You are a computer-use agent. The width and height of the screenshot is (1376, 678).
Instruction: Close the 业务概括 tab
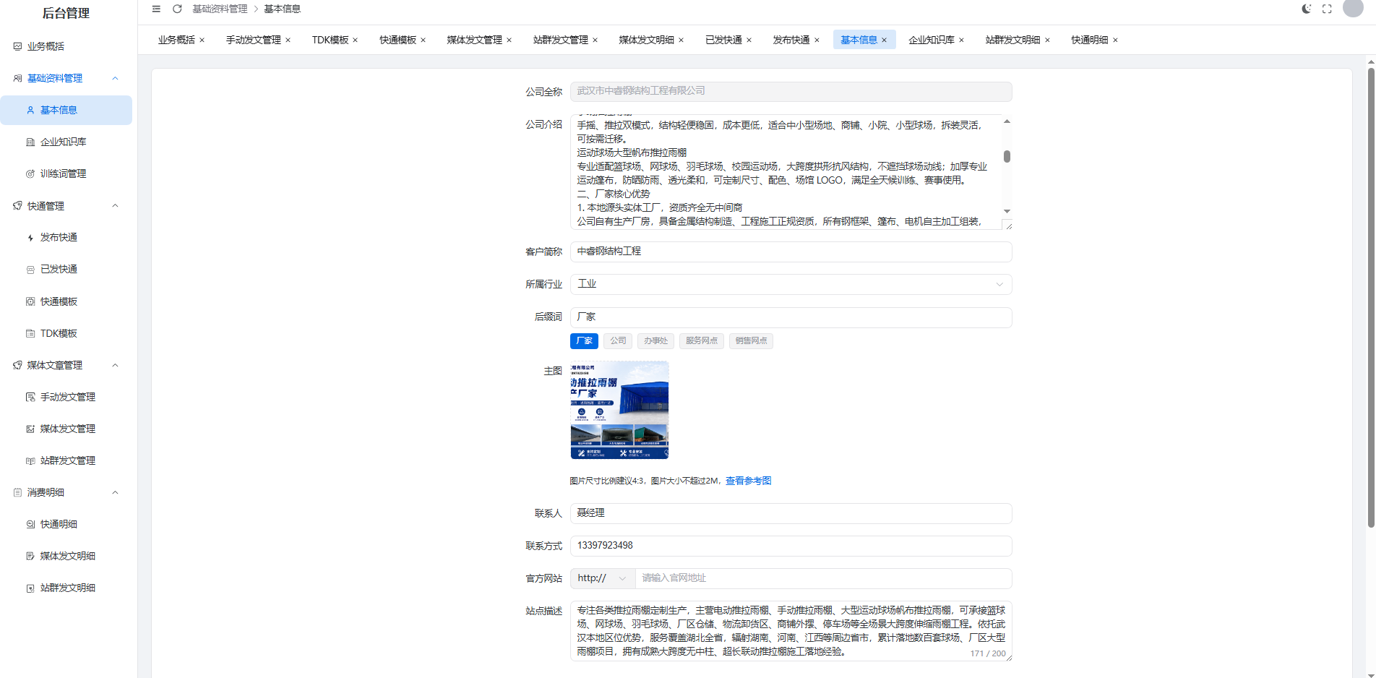pyautogui.click(x=202, y=40)
